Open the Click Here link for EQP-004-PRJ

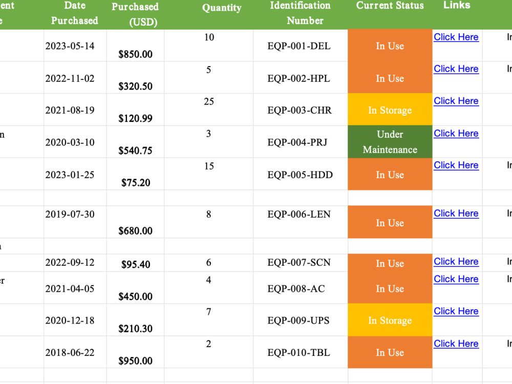click(456, 133)
